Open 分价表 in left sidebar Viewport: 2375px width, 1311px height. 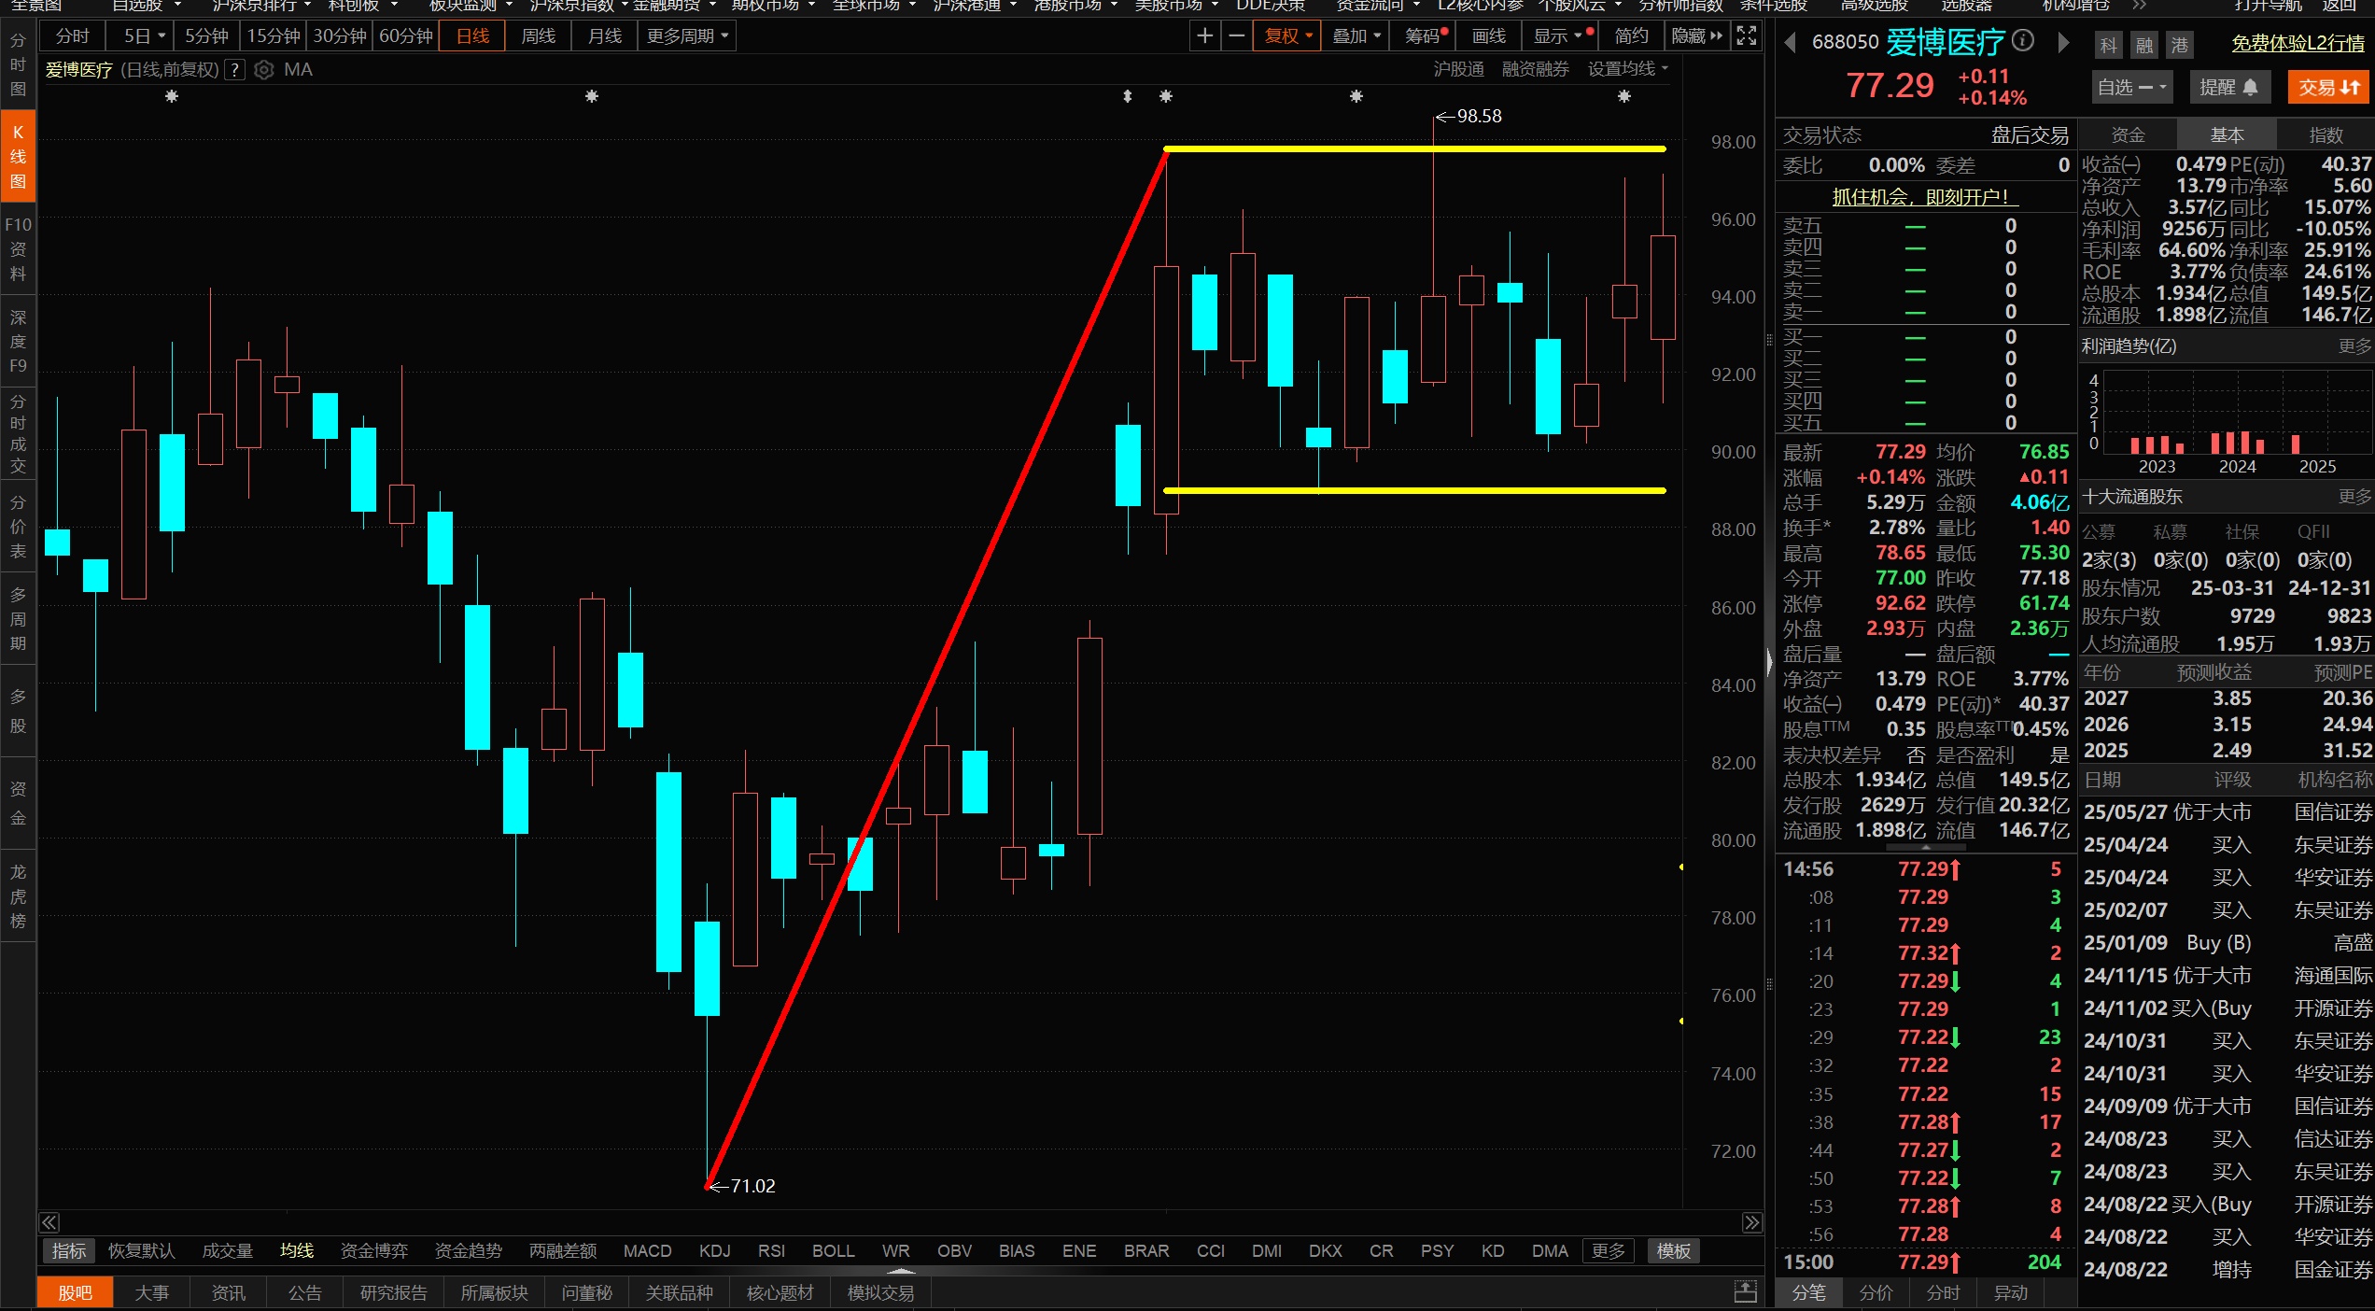click(x=18, y=527)
